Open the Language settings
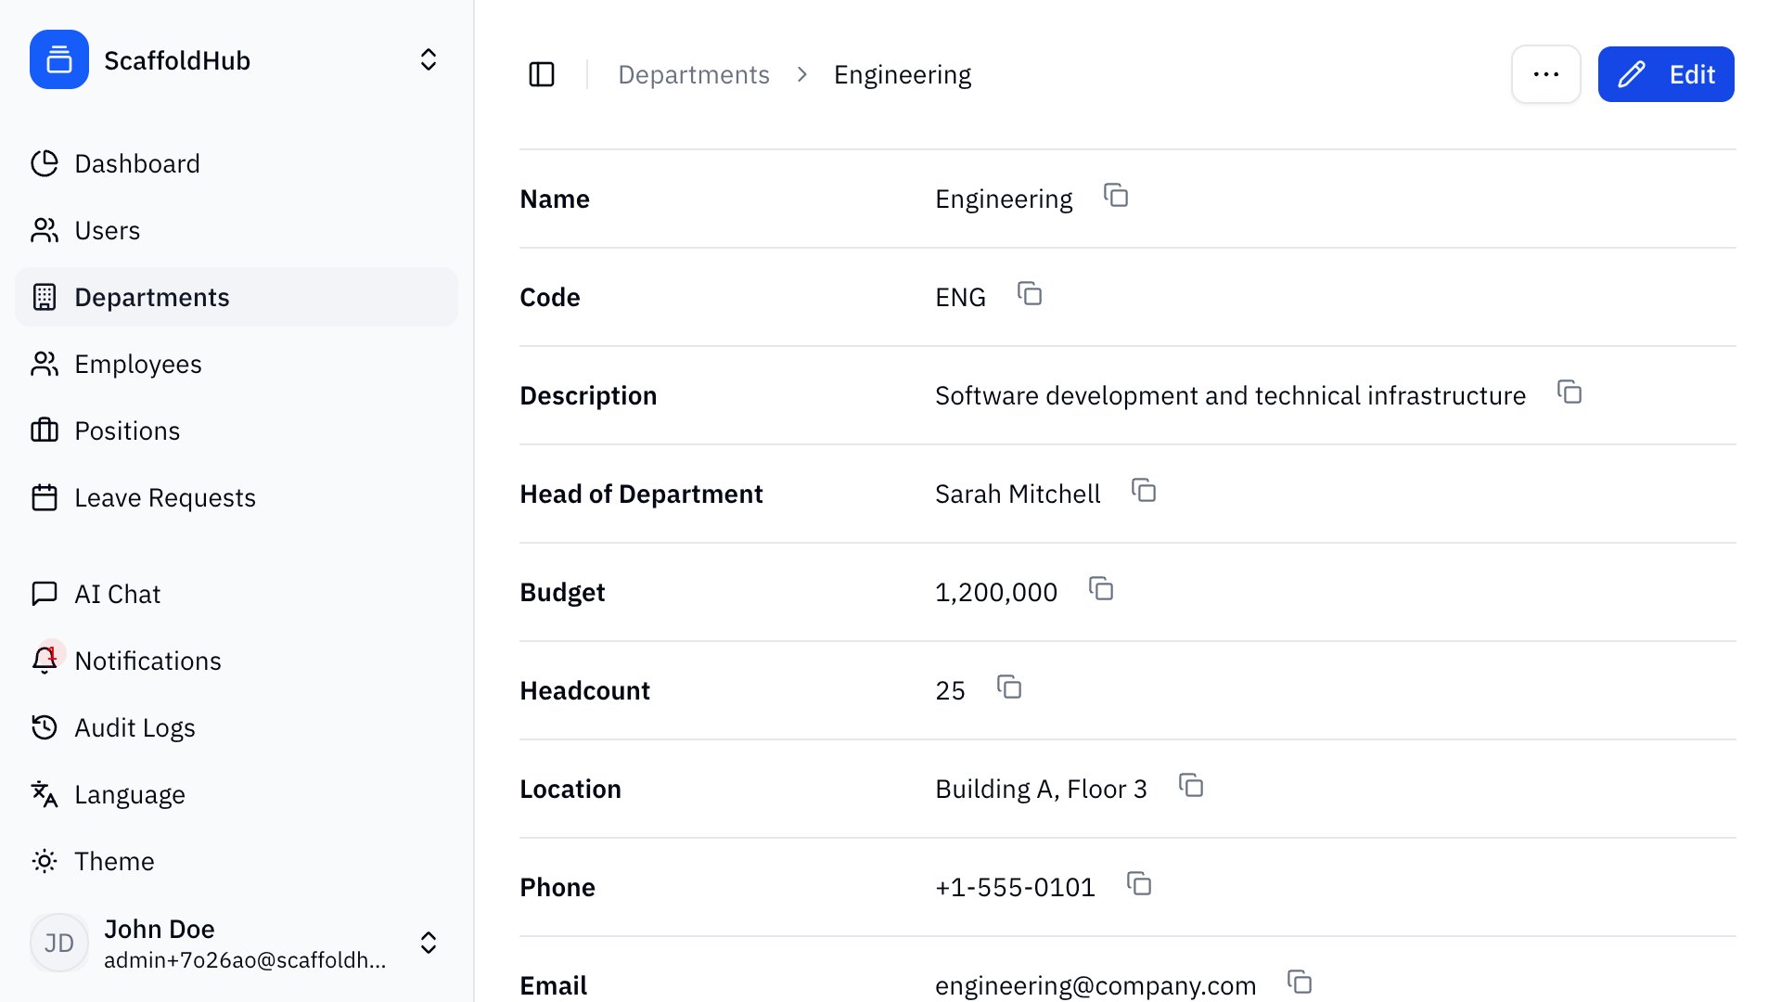This screenshot has height=1002, width=1781. 129,794
